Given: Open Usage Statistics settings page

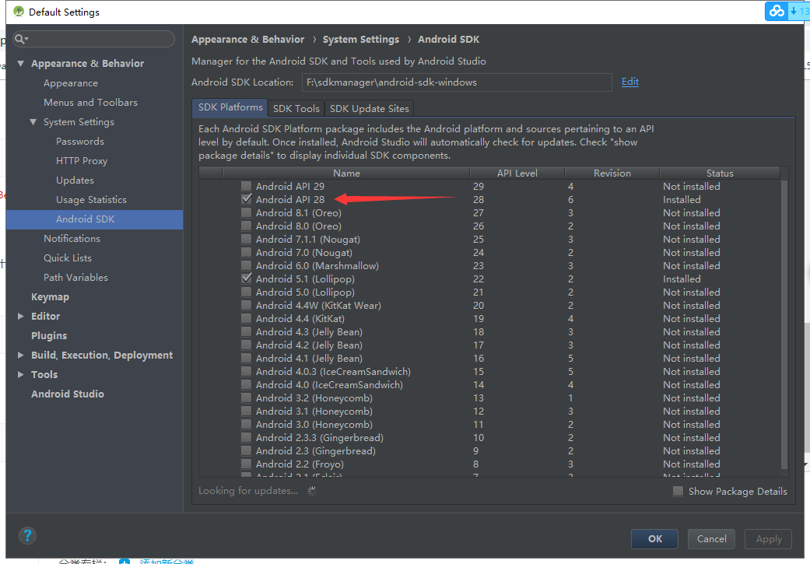Looking at the screenshot, I should (92, 199).
